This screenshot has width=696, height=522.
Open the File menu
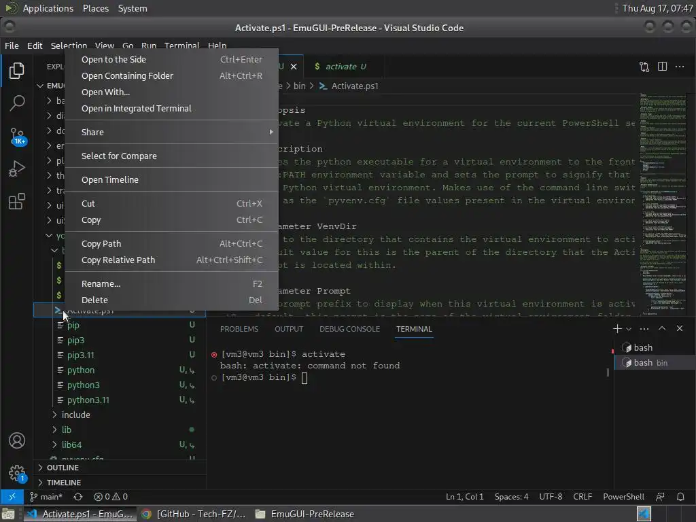tap(12, 46)
